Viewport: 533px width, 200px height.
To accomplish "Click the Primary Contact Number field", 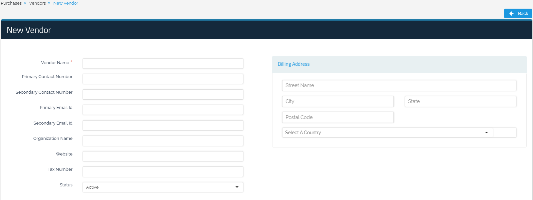I will pyautogui.click(x=163, y=79).
